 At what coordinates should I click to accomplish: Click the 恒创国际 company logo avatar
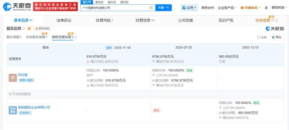pyautogui.click(x=13, y=110)
